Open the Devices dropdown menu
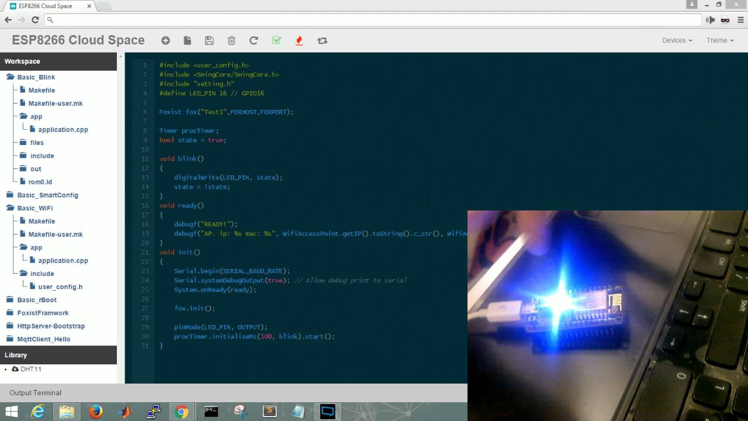Viewport: 748px width, 421px height. point(677,40)
